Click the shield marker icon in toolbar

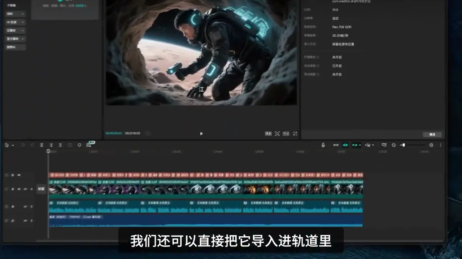pyautogui.click(x=79, y=145)
